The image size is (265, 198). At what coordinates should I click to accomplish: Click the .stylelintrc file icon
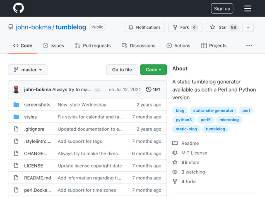click(x=16, y=141)
